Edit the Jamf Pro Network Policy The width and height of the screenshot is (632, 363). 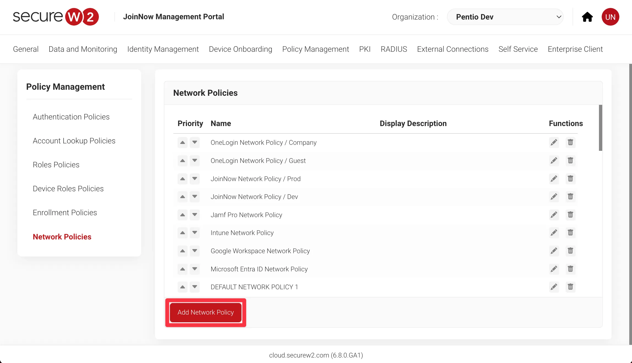[x=554, y=215]
